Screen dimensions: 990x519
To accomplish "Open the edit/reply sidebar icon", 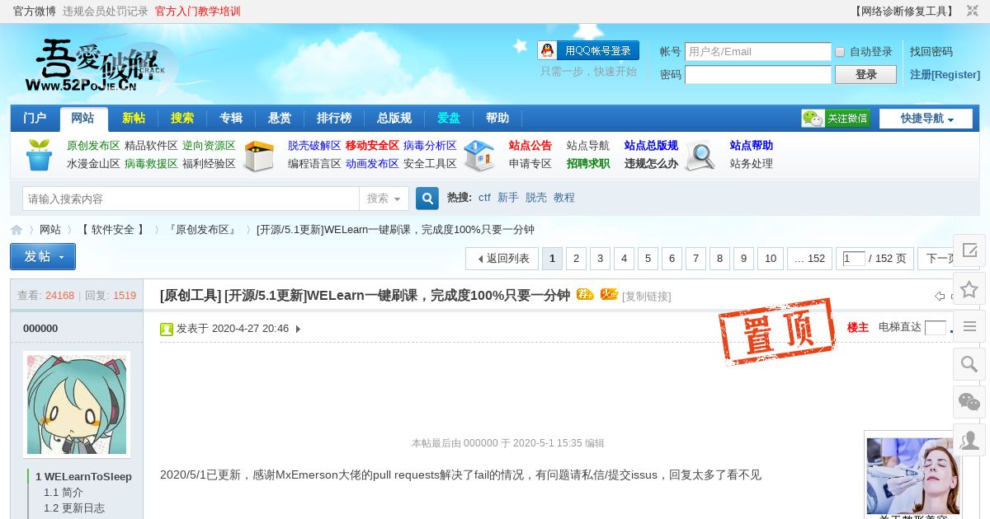I will tap(969, 250).
